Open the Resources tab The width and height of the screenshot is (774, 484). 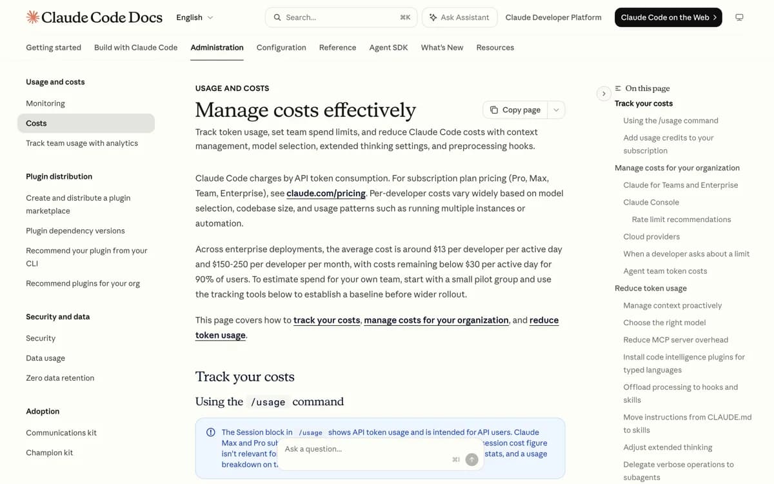(495, 47)
